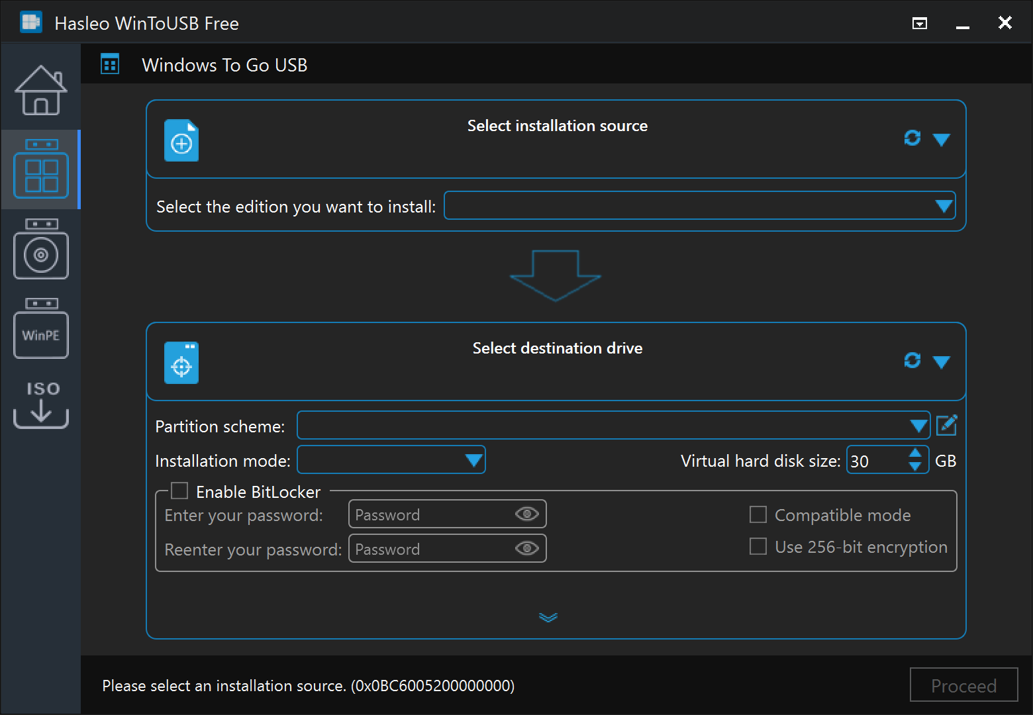
Task: Open the Windows To Go USB sidebar tool
Action: 41,169
